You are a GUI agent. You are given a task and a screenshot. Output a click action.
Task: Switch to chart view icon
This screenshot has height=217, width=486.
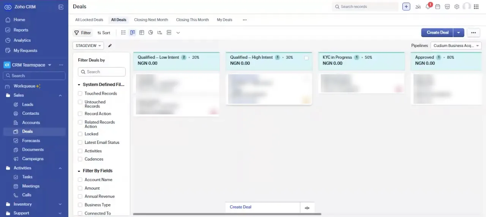tap(151, 33)
